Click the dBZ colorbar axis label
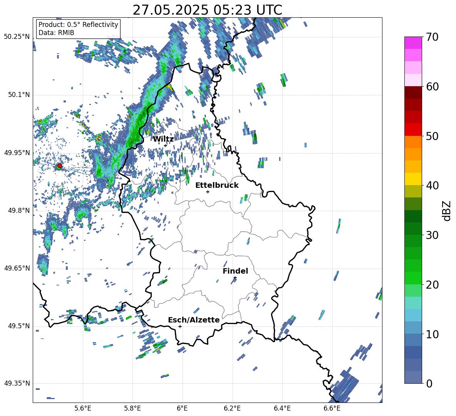The width and height of the screenshot is (456, 416). (447, 211)
